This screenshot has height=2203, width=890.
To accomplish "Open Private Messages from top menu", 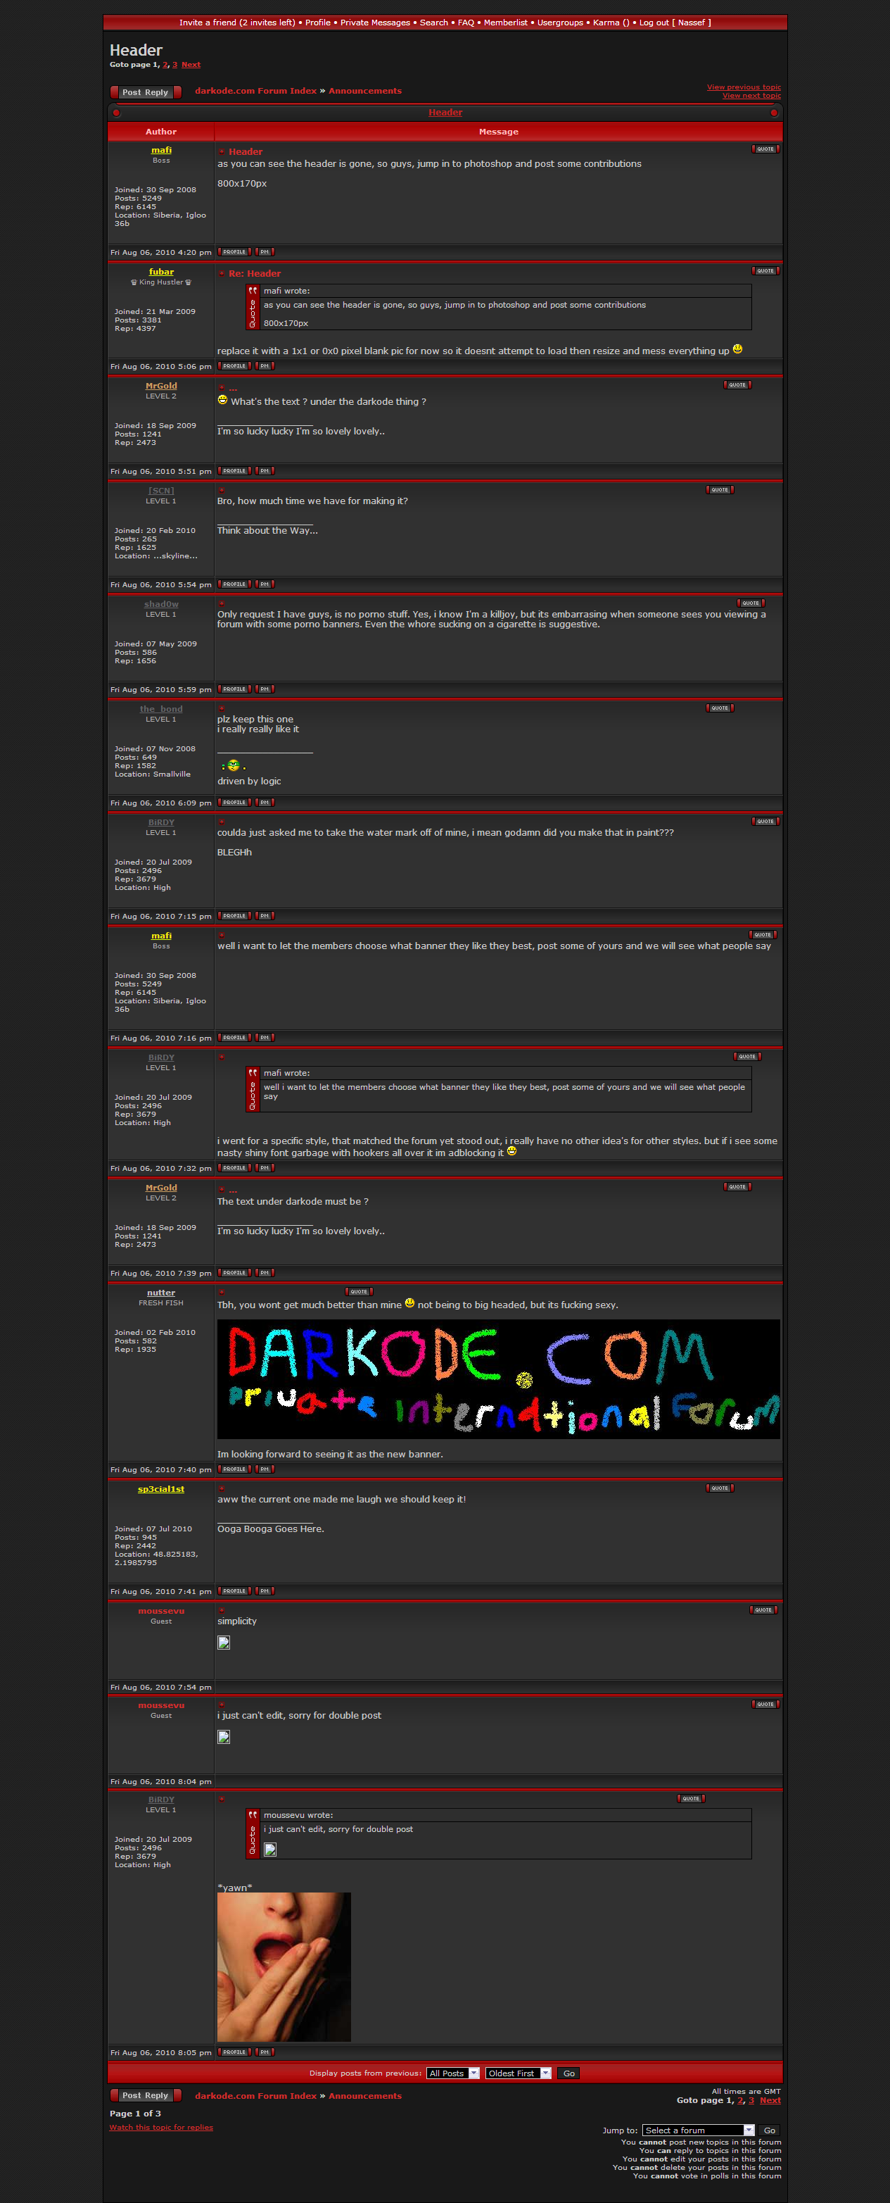I will [375, 23].
